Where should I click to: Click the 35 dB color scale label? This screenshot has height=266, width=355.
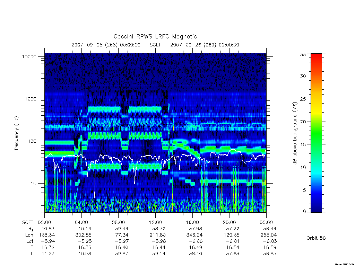(303, 54)
